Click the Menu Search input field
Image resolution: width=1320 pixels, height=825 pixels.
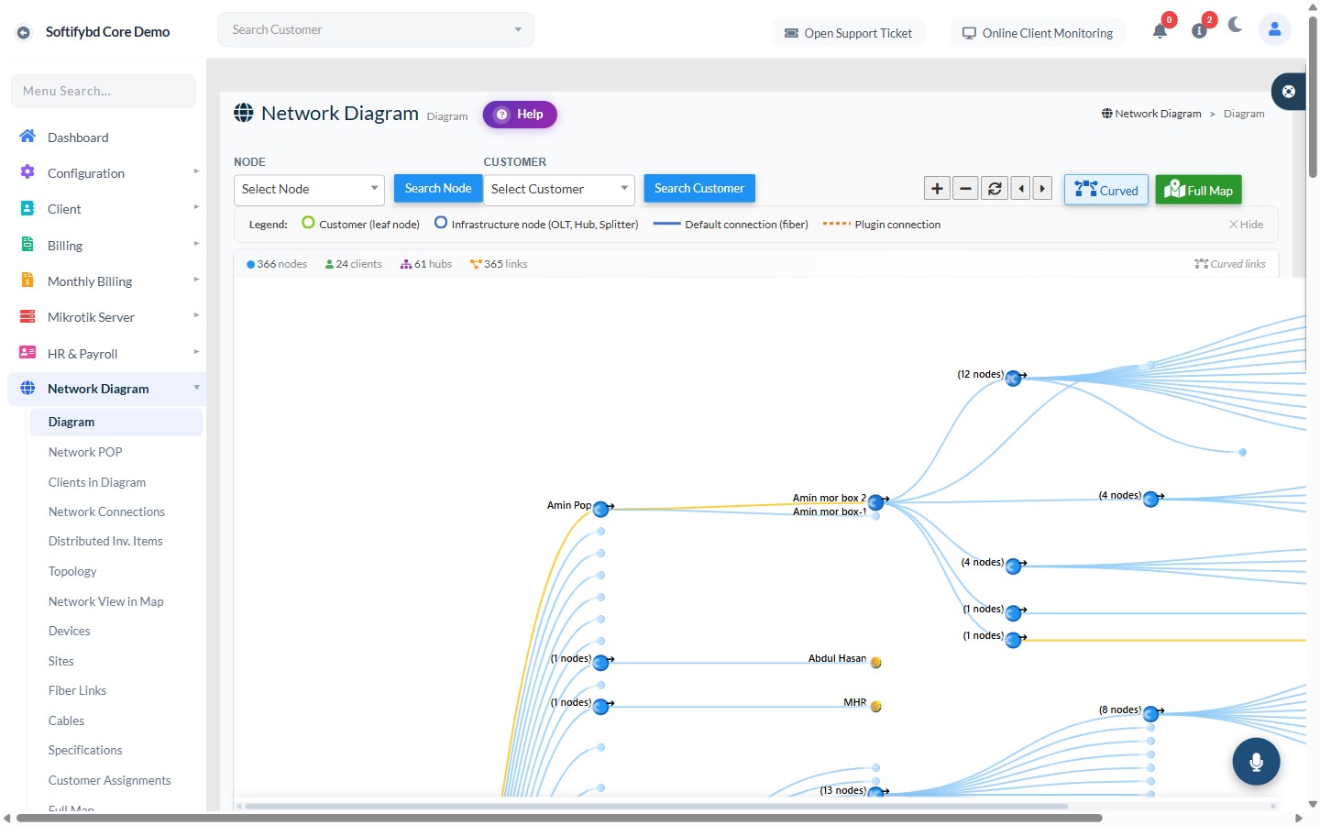pos(103,91)
